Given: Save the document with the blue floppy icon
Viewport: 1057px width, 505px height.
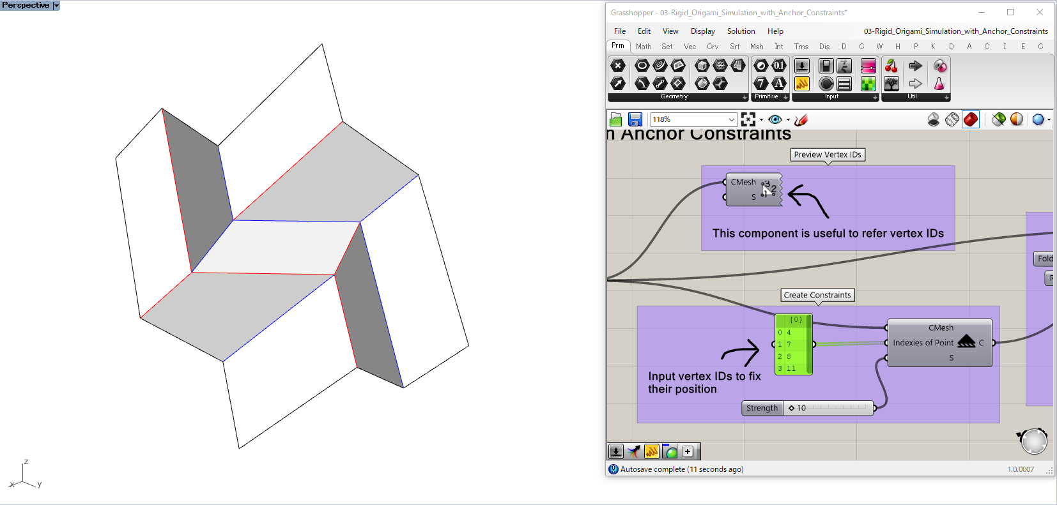Looking at the screenshot, I should [x=635, y=119].
